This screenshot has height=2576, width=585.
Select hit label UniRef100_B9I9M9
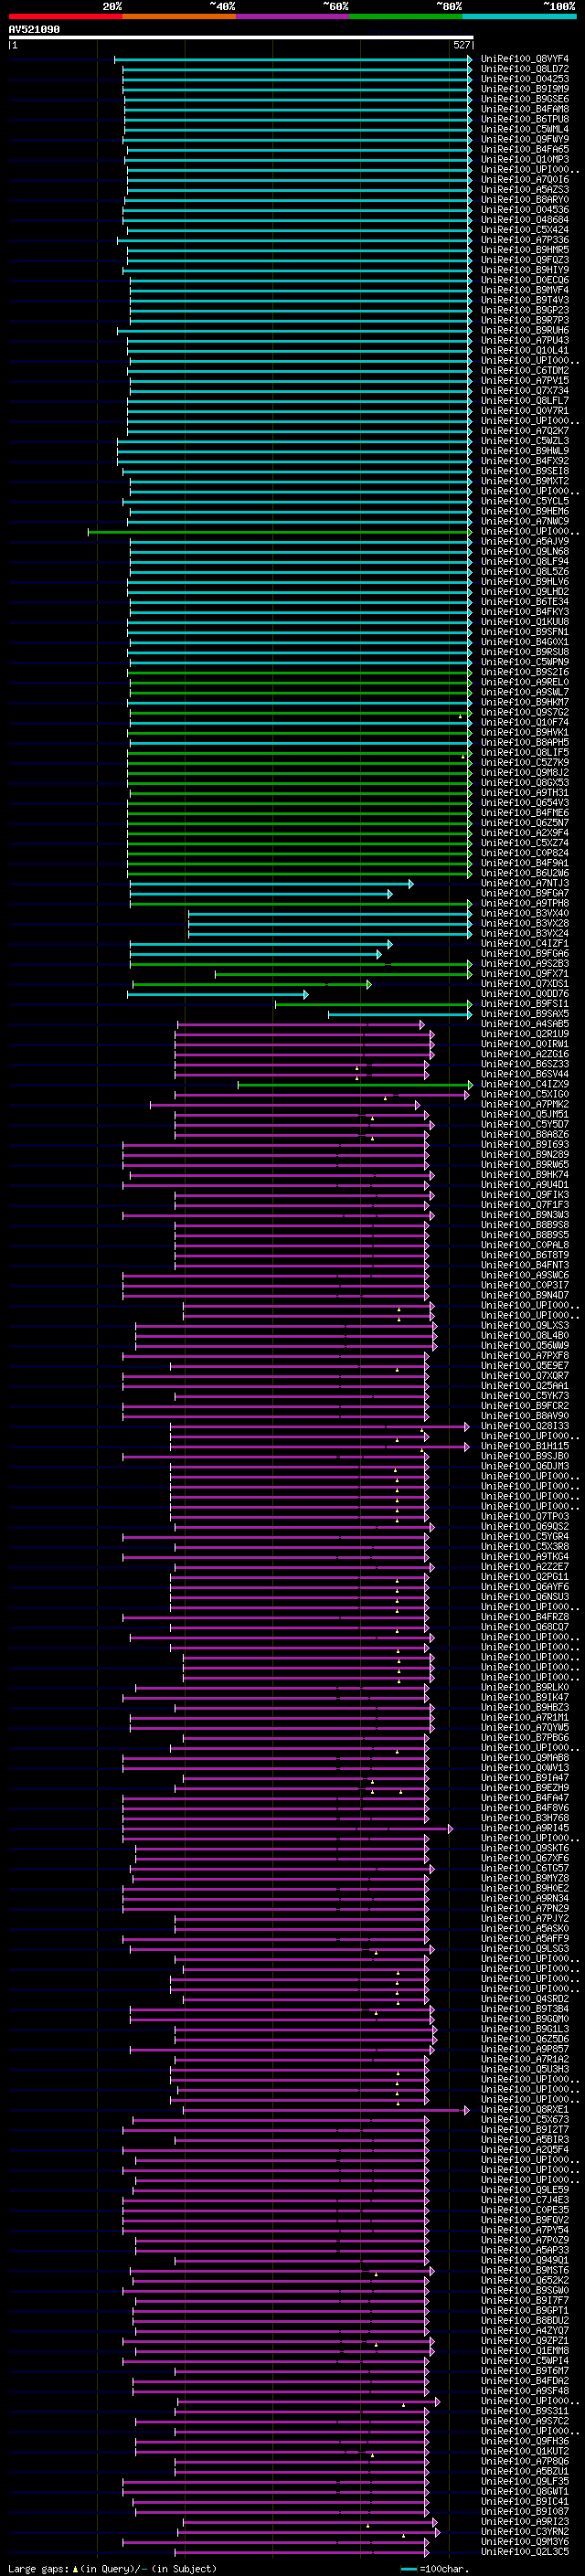click(524, 89)
